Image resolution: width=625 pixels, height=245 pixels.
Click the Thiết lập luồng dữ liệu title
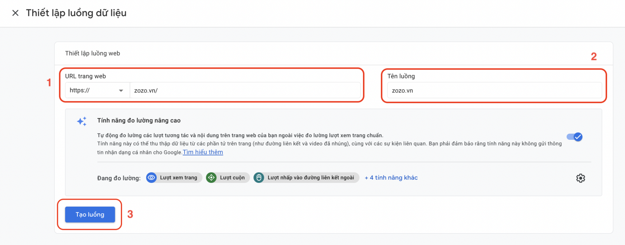[x=76, y=13]
